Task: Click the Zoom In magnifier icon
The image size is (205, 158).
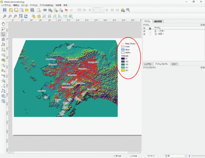Action: coord(4,16)
